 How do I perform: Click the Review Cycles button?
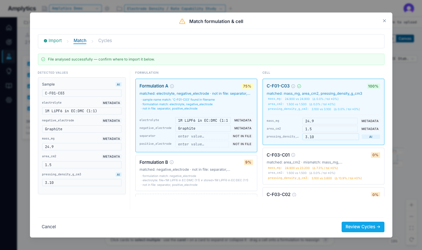tap(363, 227)
